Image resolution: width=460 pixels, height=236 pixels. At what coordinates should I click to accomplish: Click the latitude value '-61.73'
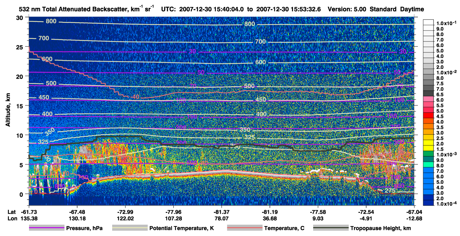coord(30,212)
